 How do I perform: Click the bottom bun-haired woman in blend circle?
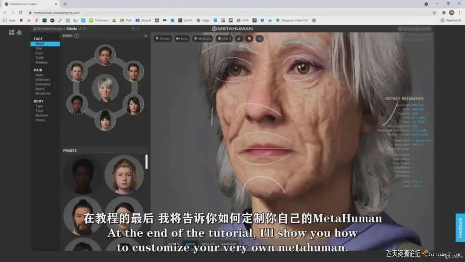coord(105,120)
